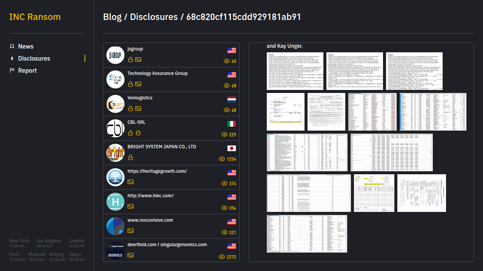
Task: Click the eye icon beside 229 views
Action: (x=224, y=134)
